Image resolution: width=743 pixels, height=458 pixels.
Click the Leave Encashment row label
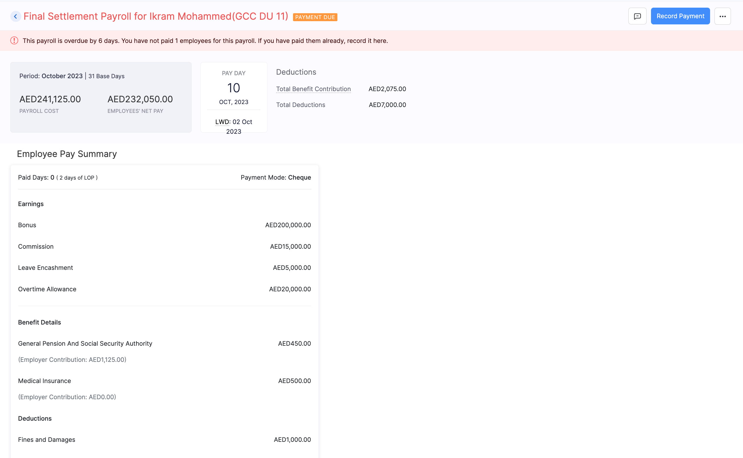click(x=46, y=268)
